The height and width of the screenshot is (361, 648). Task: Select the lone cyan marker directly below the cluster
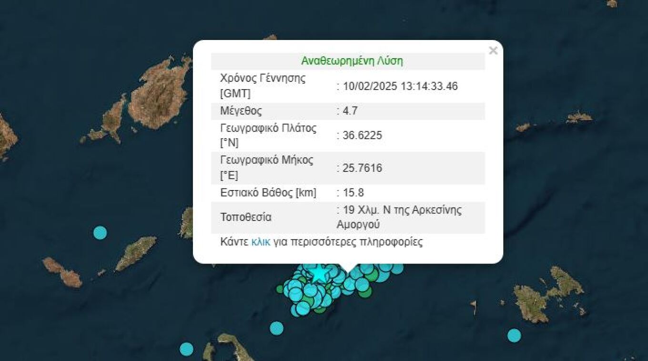(x=276, y=328)
